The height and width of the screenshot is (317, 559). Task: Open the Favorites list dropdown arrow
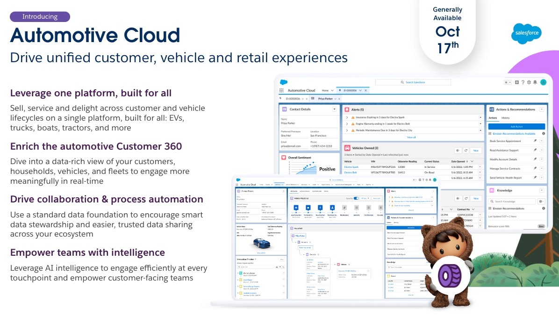coord(510,82)
